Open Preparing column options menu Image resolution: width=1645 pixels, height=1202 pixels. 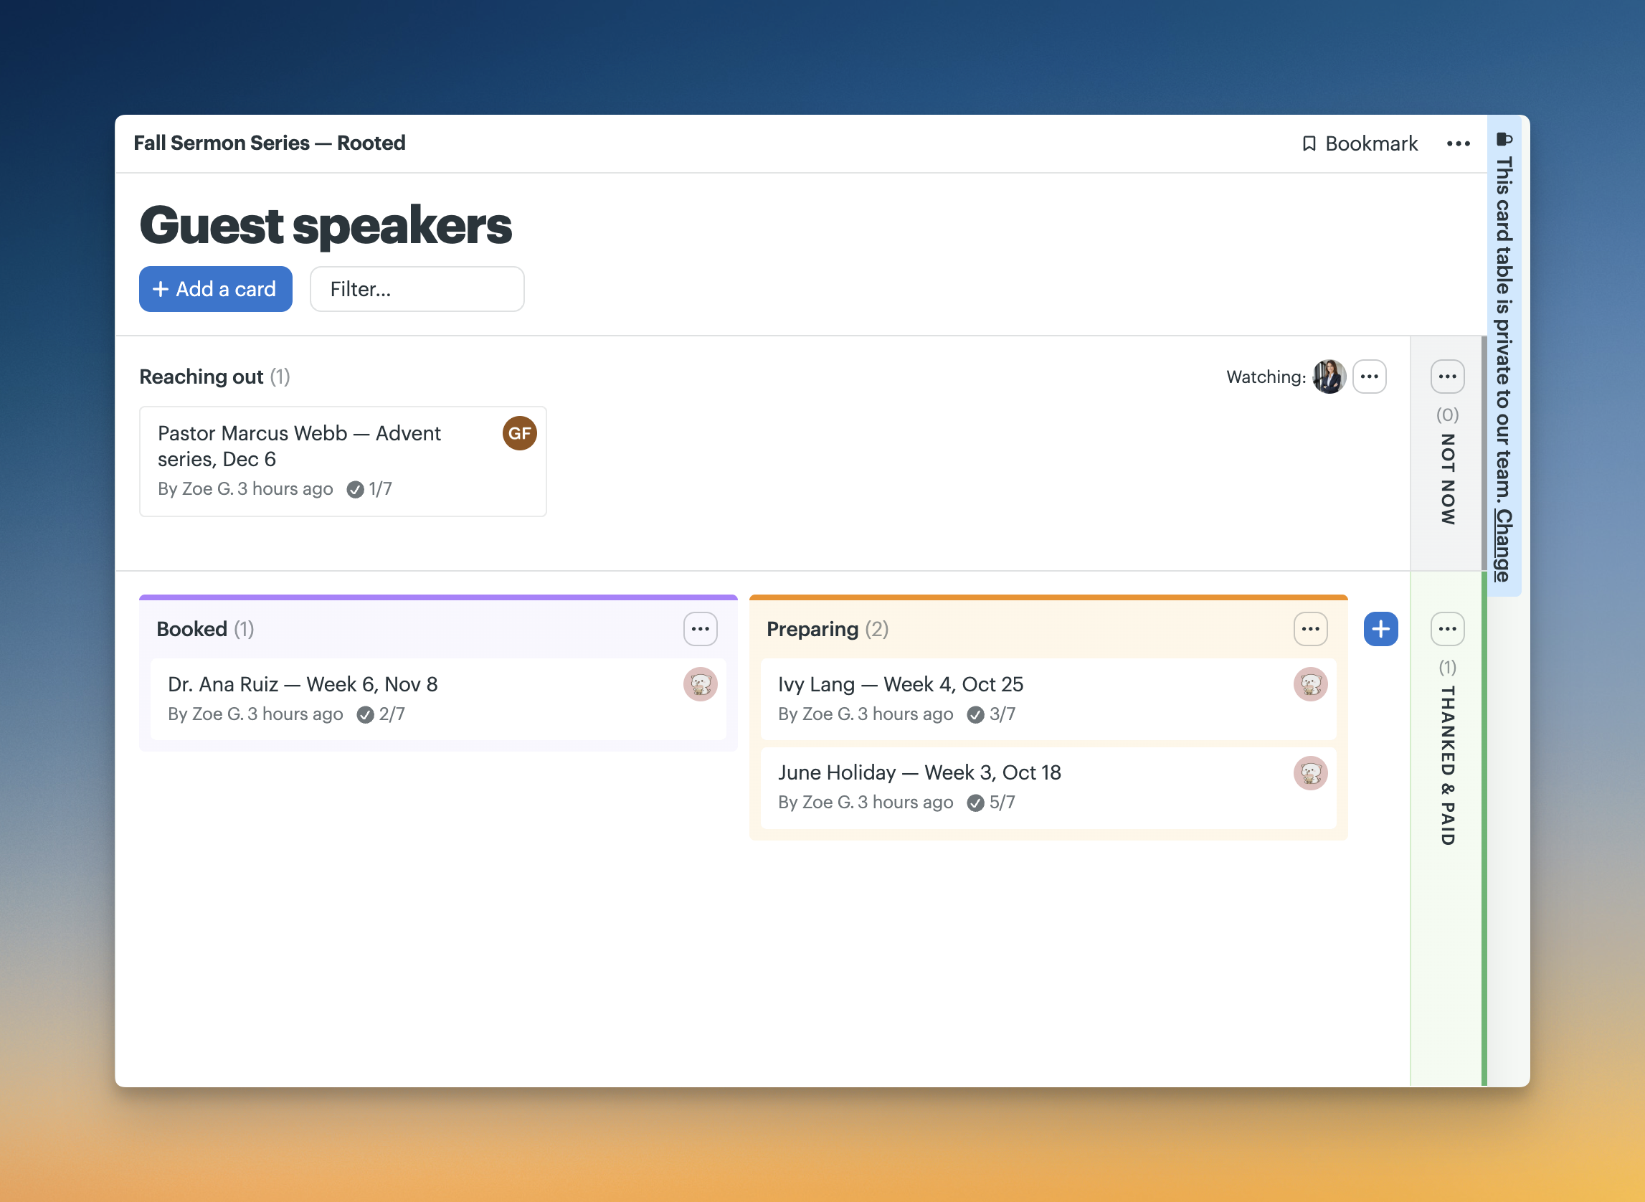point(1310,630)
